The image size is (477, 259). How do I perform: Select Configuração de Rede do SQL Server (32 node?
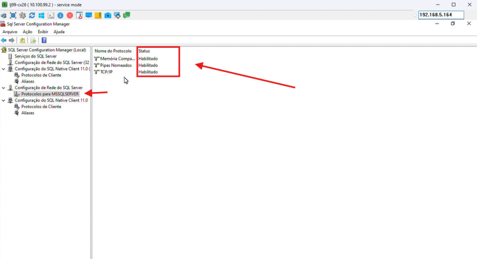[52, 63]
